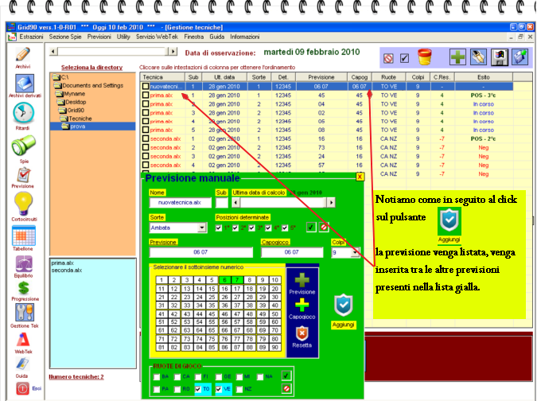Check the BA wheel checkbox
The image size is (537, 401).
pos(157,376)
